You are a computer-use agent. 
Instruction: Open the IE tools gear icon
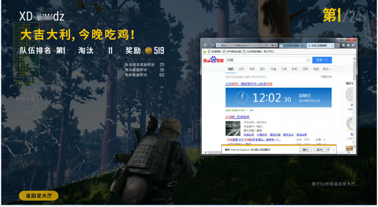tap(353, 45)
